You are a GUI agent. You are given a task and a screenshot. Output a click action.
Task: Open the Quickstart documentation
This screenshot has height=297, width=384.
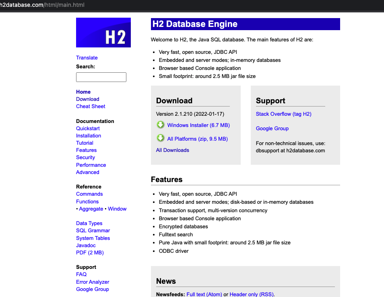tap(88, 128)
